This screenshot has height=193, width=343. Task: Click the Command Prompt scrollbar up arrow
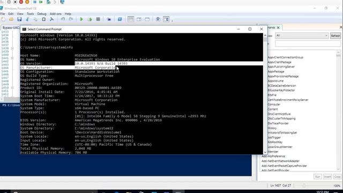pyautogui.click(x=265, y=35)
